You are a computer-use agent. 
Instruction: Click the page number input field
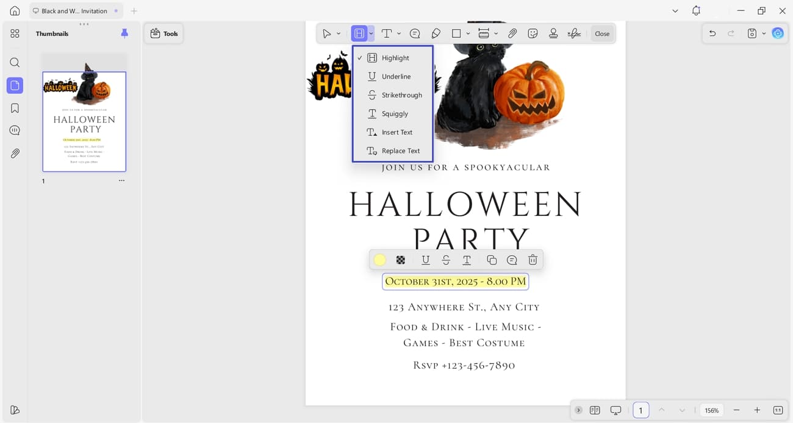click(x=640, y=410)
